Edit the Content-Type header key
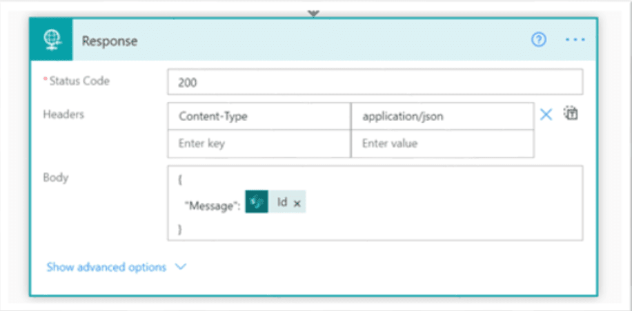 tap(259, 116)
